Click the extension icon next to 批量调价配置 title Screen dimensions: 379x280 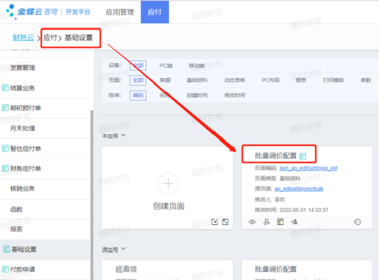[x=303, y=156]
